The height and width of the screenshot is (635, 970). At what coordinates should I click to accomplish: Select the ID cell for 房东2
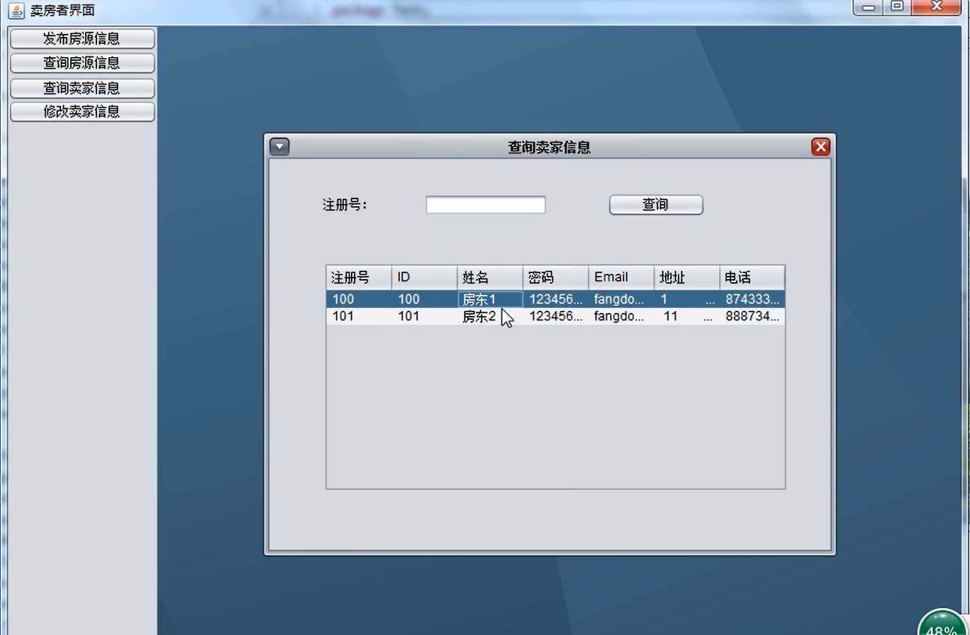pyautogui.click(x=425, y=317)
